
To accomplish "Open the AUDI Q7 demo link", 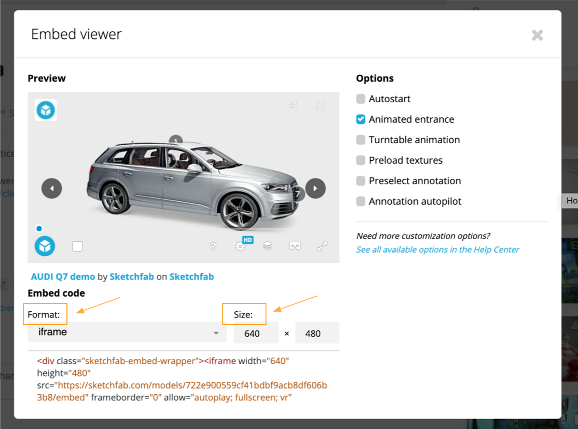I will click(x=63, y=276).
